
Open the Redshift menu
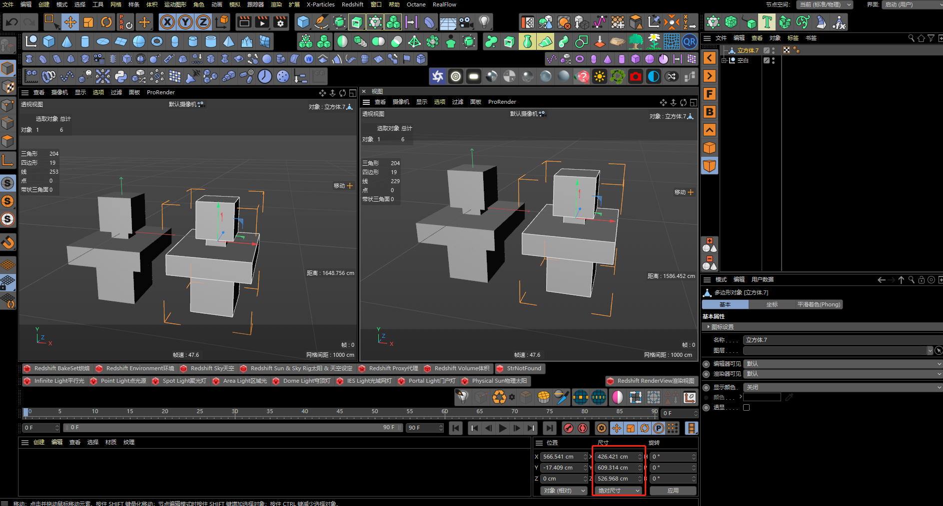tap(352, 4)
